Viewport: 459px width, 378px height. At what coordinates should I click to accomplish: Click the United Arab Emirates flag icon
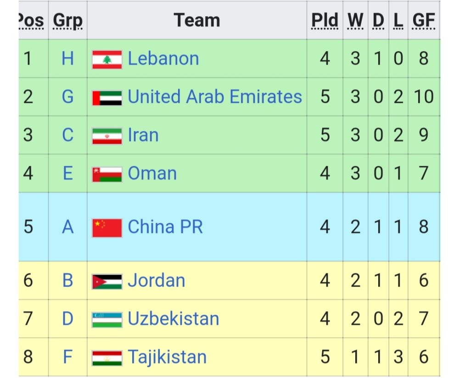[107, 97]
